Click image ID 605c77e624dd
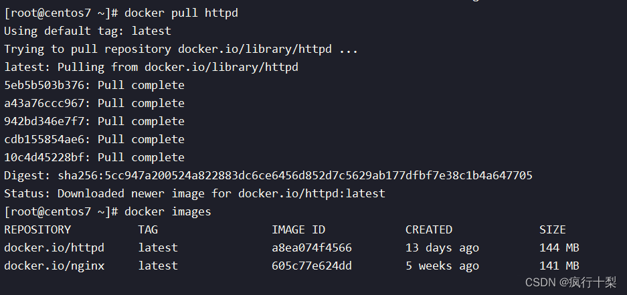627x295 pixels. coord(312,266)
